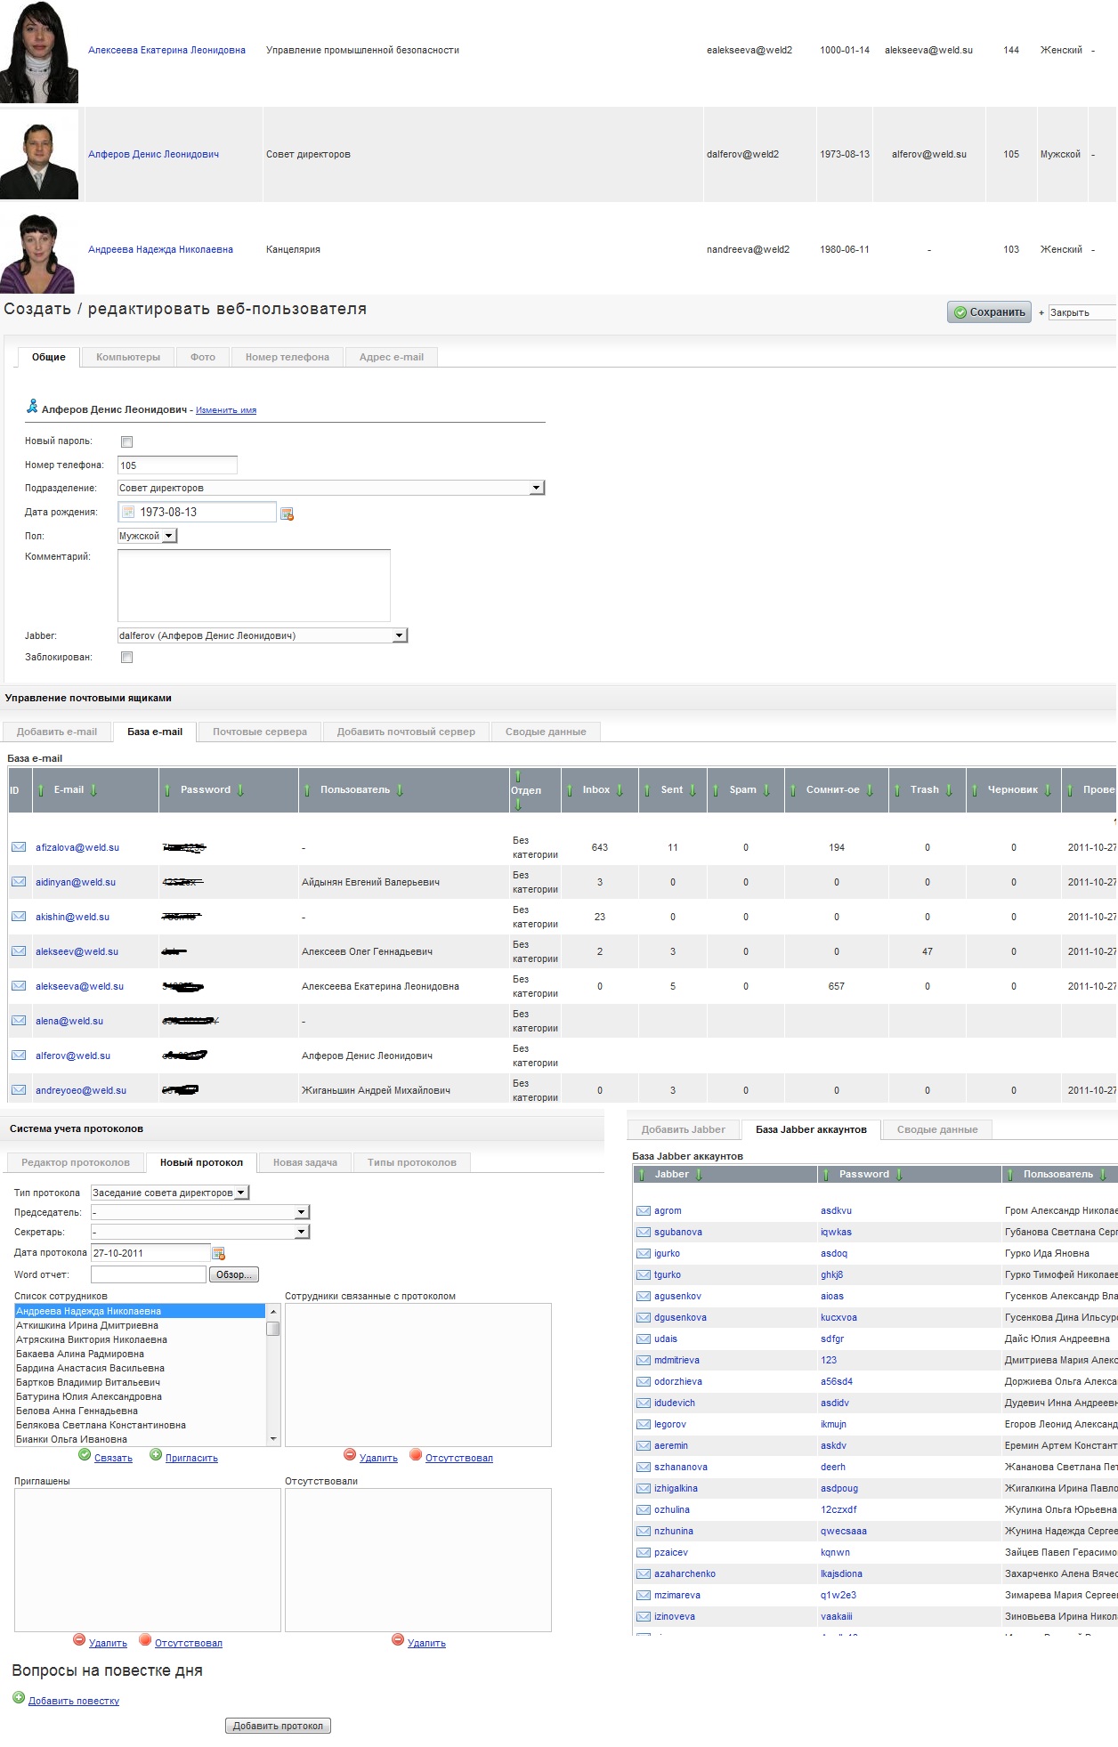Open alekseeva@weld.su email link in table

79,986
